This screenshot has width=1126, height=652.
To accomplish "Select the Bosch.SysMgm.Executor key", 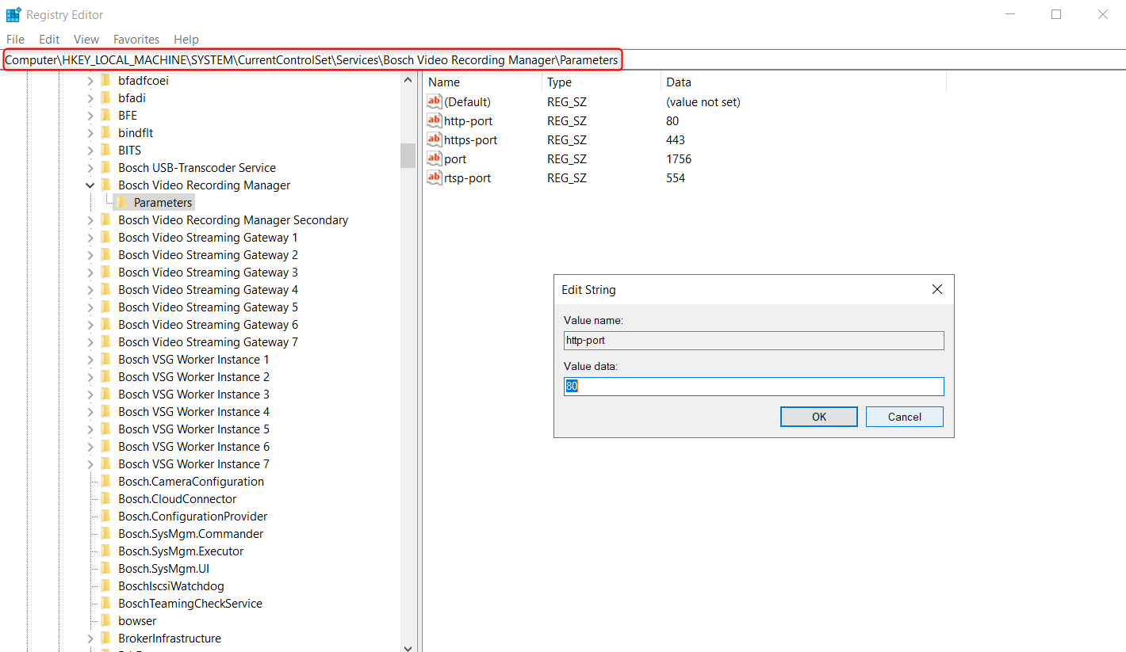I will click(181, 551).
